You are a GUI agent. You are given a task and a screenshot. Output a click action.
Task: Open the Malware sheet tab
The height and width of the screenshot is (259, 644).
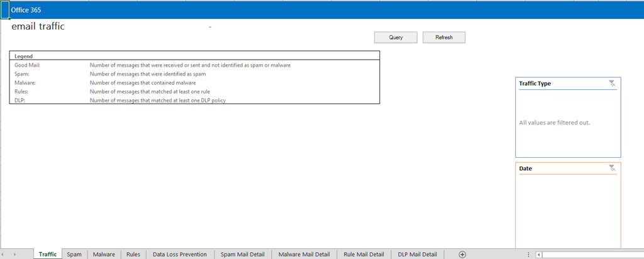104,255
